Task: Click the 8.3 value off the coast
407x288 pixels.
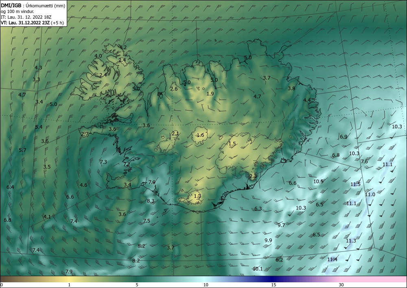Action: tap(151, 201)
